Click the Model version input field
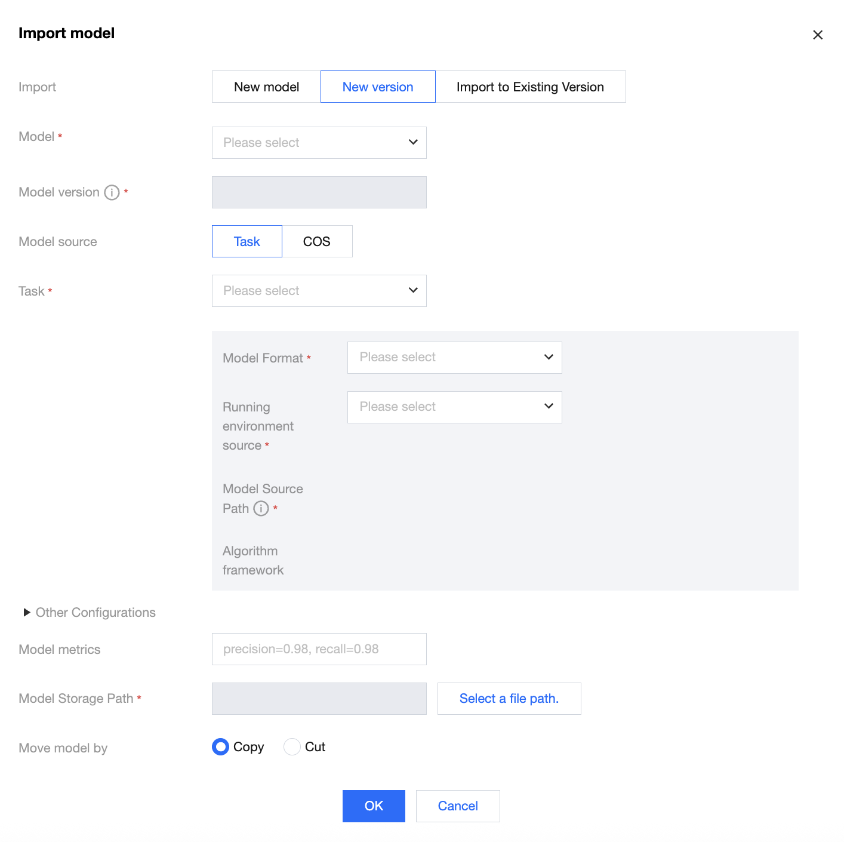Viewport: 844px width, 842px height. tap(319, 192)
